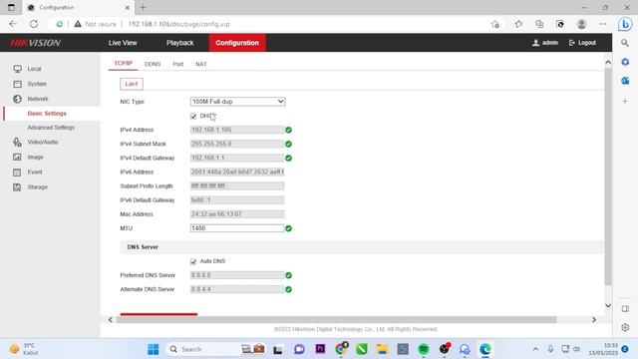Open File Explorer from the taskbar
This screenshot has height=359, width=638.
(x=382, y=349)
